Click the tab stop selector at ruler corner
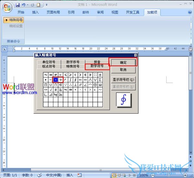The width and height of the screenshot is (194, 178). click(x=5, y=49)
